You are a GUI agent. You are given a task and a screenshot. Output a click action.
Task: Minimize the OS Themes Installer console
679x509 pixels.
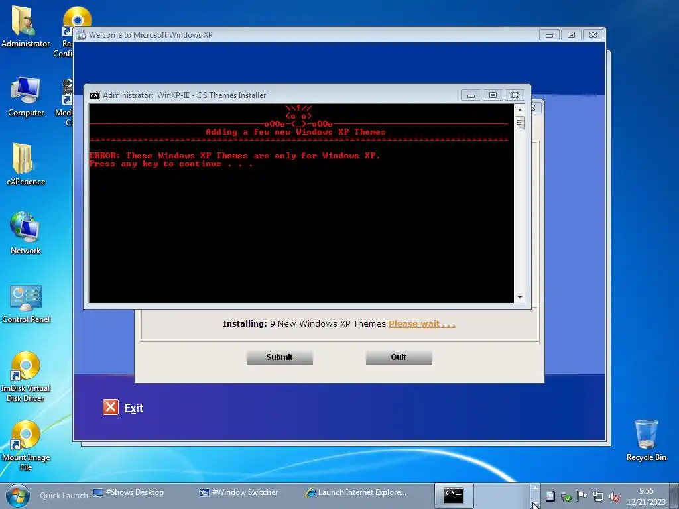tap(471, 95)
